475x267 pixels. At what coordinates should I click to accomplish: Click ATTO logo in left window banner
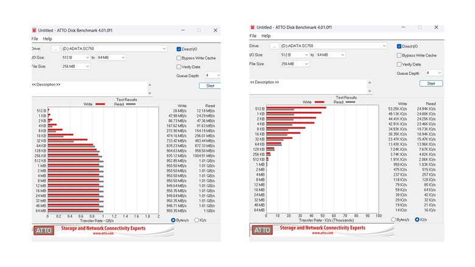click(x=44, y=231)
